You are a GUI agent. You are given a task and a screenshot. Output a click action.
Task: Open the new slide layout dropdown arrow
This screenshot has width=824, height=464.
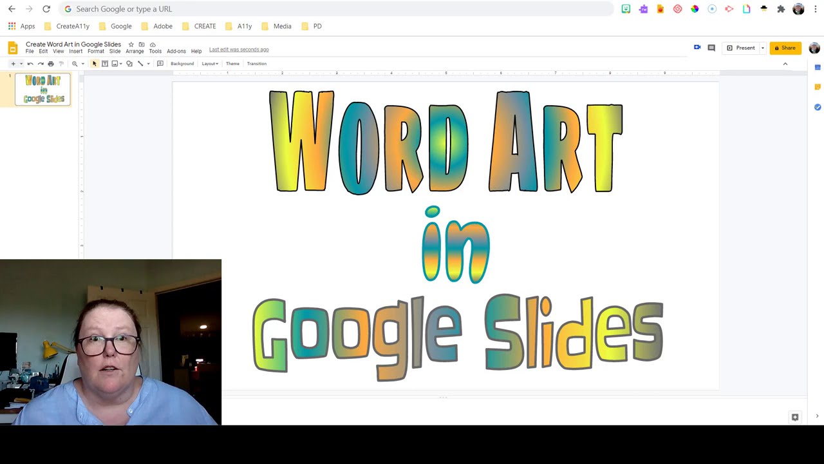pos(21,64)
